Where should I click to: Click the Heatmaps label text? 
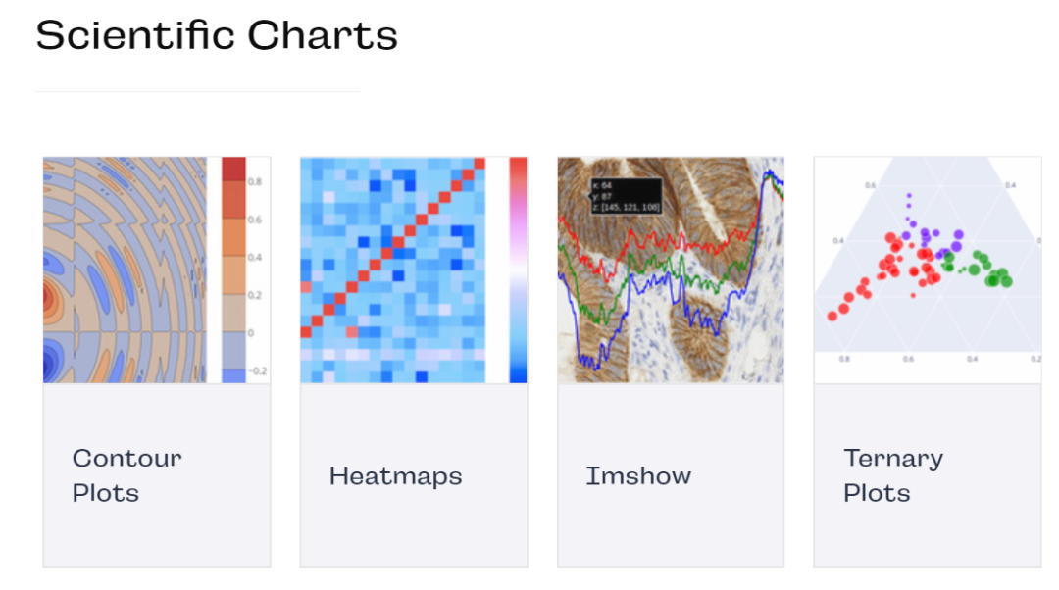[x=396, y=476]
